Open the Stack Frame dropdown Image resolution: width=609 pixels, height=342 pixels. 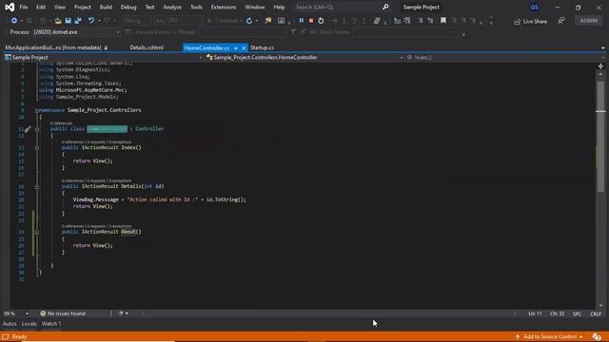(405, 32)
